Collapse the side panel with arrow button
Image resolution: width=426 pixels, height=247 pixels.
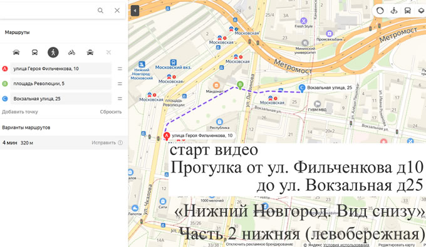pyautogui.click(x=135, y=11)
